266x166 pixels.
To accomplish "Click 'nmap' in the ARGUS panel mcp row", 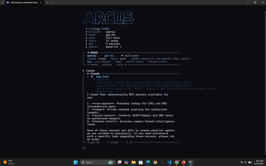I will [118, 62].
